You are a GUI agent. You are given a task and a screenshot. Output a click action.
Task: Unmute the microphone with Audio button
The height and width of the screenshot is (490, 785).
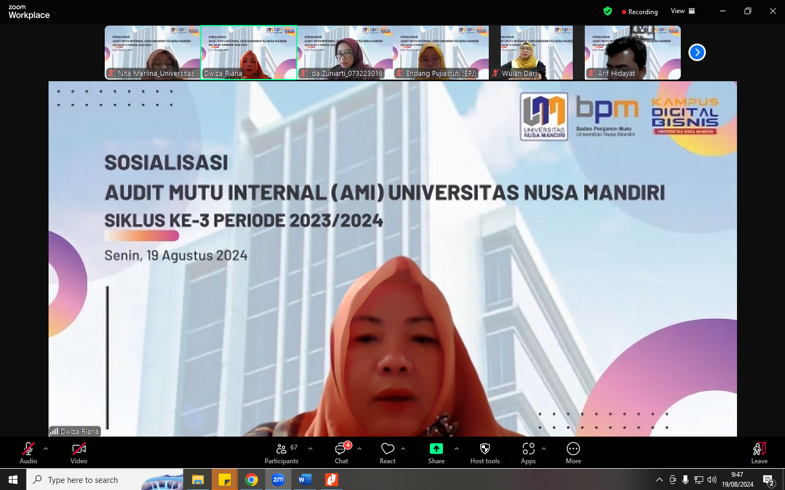pos(28,452)
